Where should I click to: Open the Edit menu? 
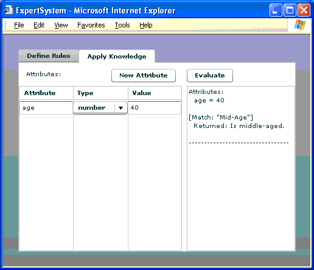point(39,25)
